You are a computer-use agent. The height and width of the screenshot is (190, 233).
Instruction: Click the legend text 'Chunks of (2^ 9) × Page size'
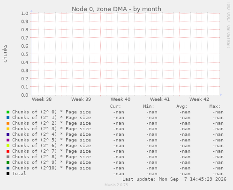pyautogui.click(x=52, y=162)
